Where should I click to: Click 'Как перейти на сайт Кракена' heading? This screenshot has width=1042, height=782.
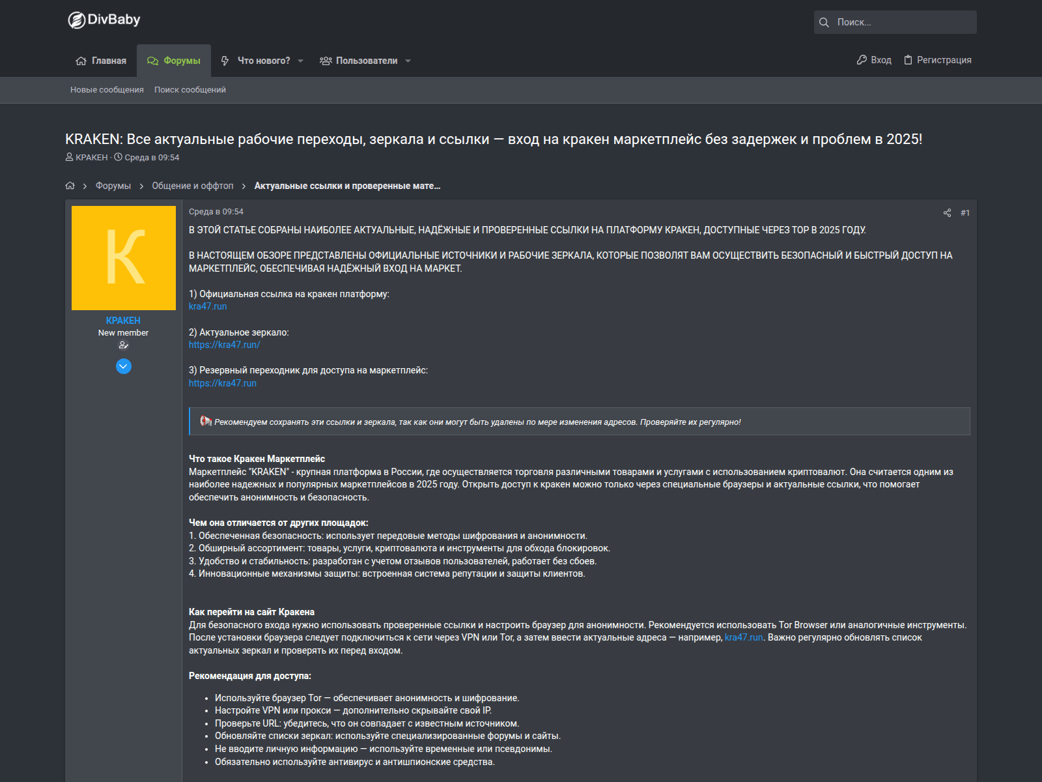pos(251,612)
